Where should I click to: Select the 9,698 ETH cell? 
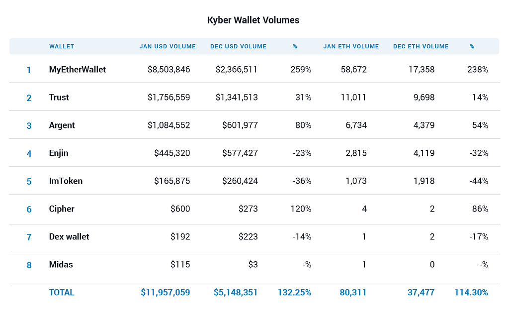coord(424,98)
